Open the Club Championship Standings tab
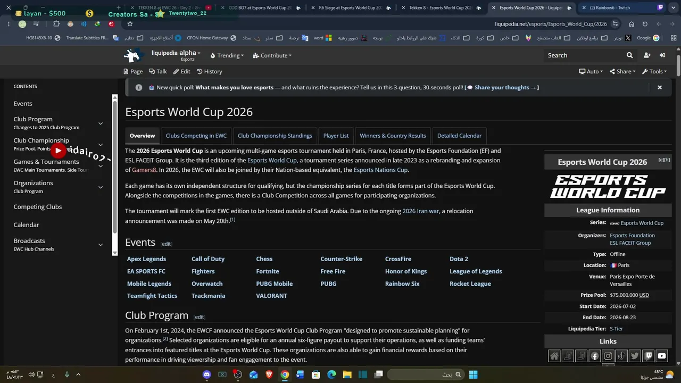 tap(275, 136)
